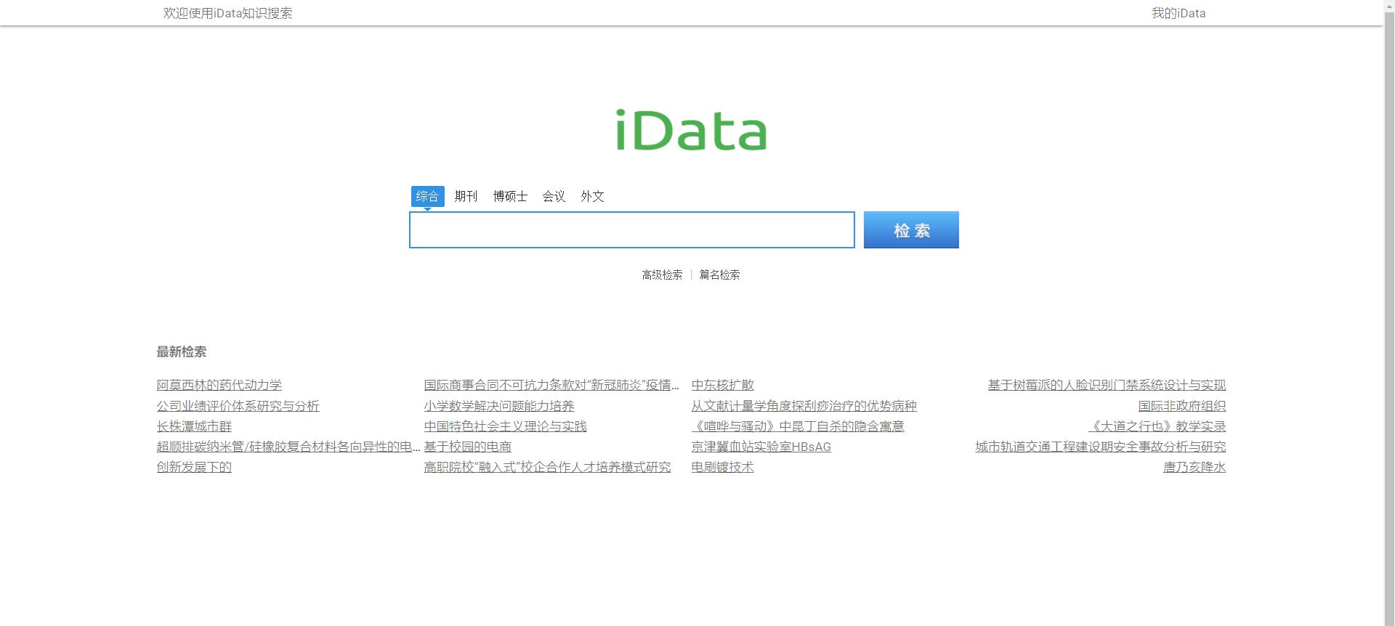This screenshot has height=626, width=1395.
Task: Click the 欢迎使用iData知识搜索 header text
Action: 227,13
